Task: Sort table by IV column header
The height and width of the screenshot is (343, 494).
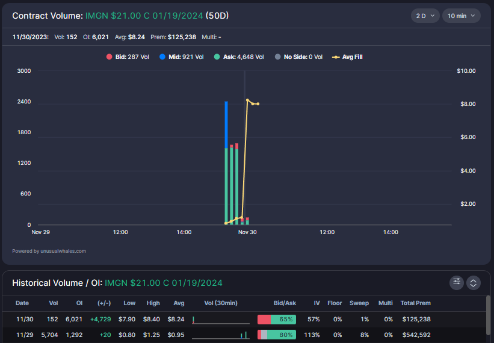Action: coord(316,303)
